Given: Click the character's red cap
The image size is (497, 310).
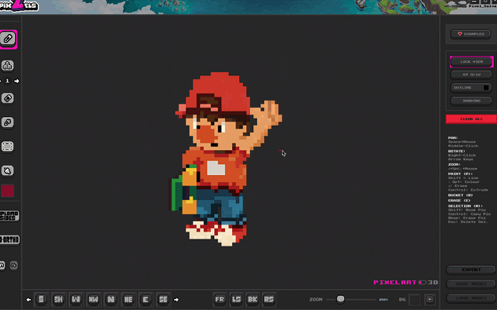Looking at the screenshot, I should coord(219,91).
